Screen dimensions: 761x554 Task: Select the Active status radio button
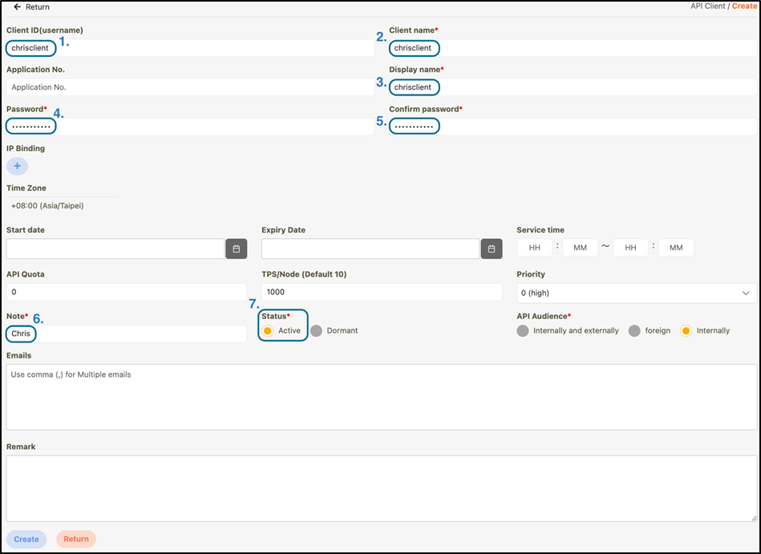pos(268,330)
